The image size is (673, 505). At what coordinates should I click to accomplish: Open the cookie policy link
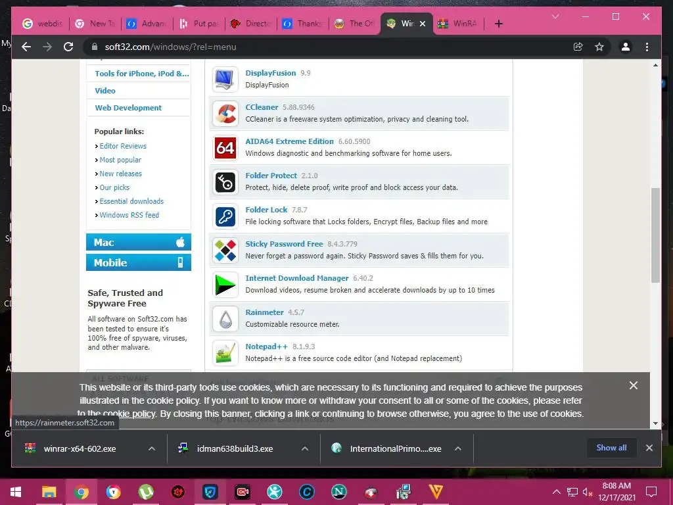129,414
